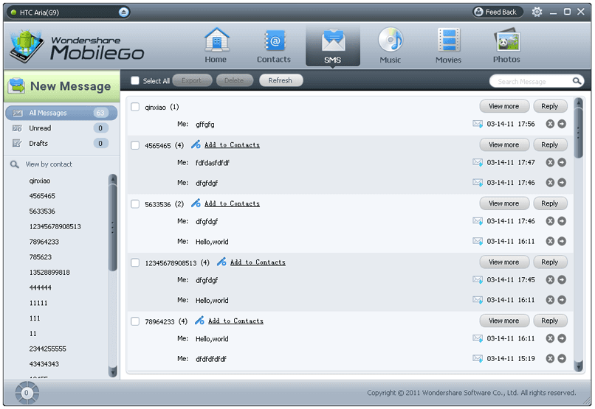Click the Export button
Viewport: 595px width, 409px height.
tap(192, 80)
